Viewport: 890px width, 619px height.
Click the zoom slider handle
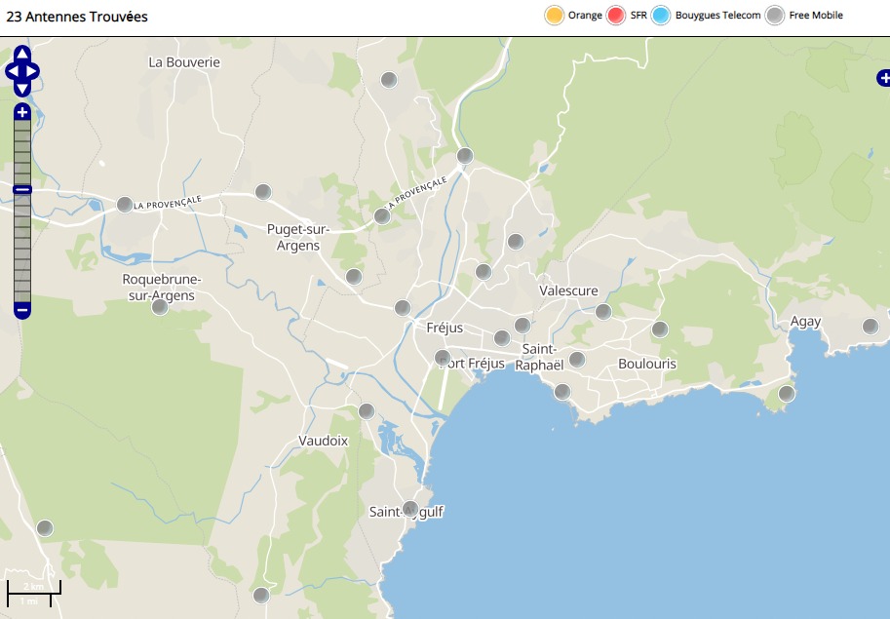point(22,189)
